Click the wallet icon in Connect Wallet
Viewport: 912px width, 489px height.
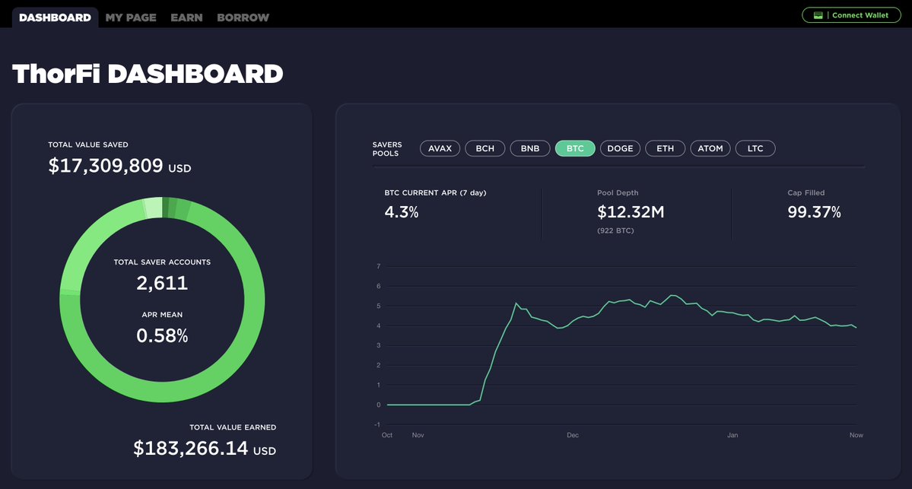tap(818, 15)
